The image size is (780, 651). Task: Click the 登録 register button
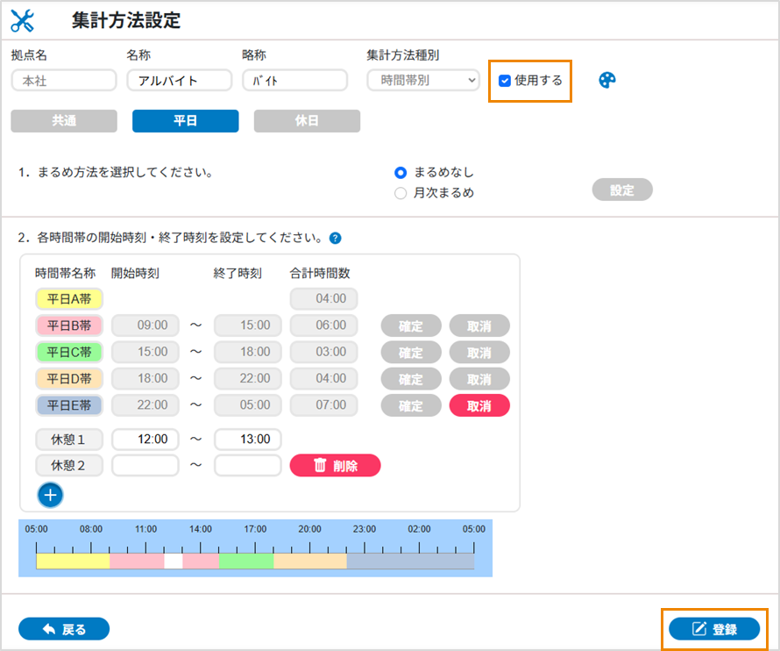714,629
